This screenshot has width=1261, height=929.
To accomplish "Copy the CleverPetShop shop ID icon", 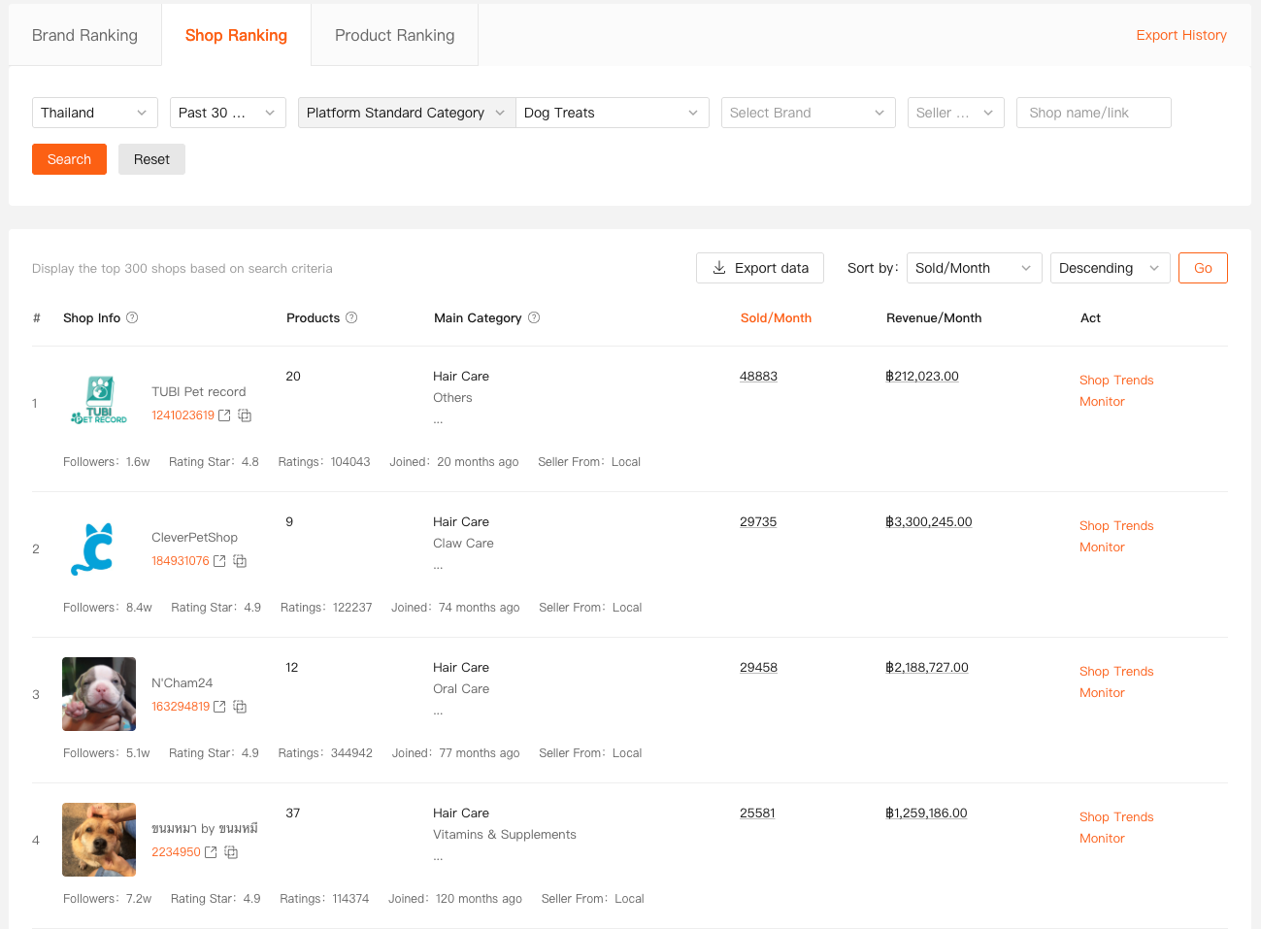I will click(x=240, y=561).
